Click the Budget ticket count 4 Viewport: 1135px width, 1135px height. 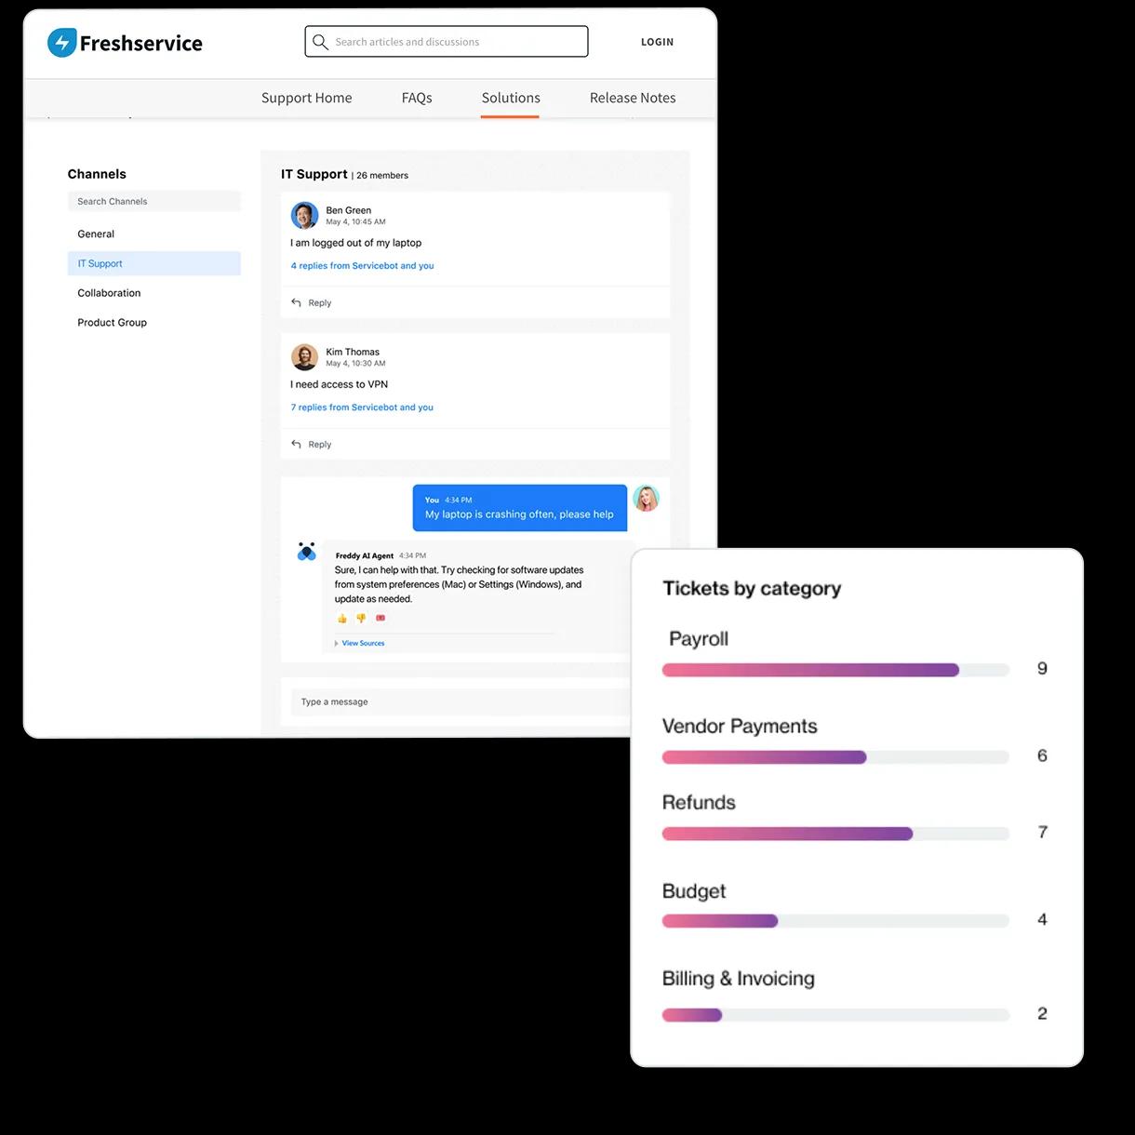[x=1042, y=919]
